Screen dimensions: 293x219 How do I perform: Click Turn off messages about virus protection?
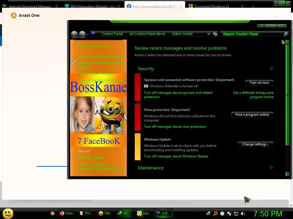point(175,127)
